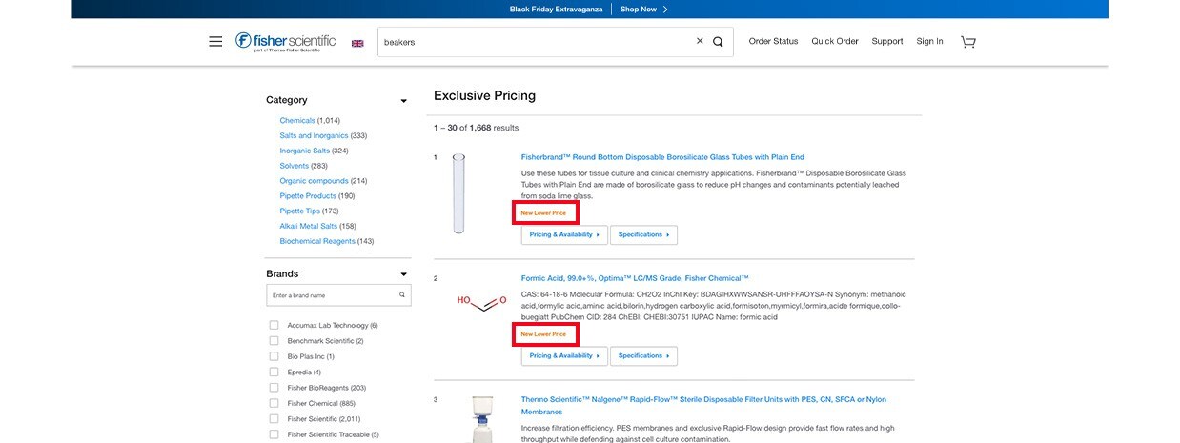Click the Fisher Scientific logo
The height and width of the screenshot is (443, 1180).
click(285, 41)
